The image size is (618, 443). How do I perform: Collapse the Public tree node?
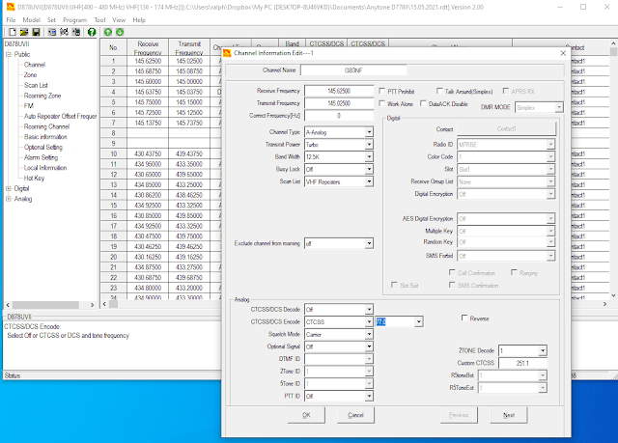pyautogui.click(x=9, y=54)
